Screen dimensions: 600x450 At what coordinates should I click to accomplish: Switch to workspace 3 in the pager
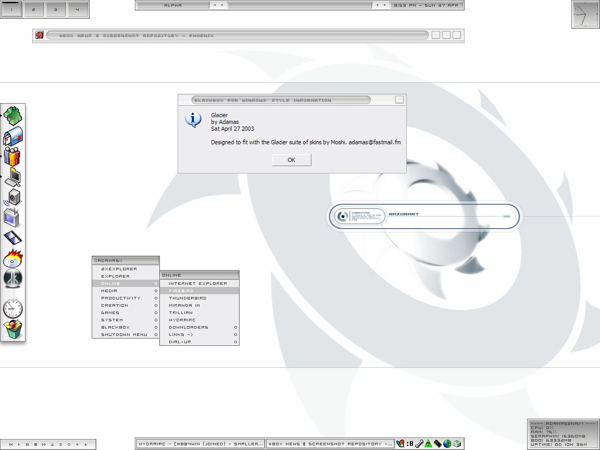click(x=55, y=9)
